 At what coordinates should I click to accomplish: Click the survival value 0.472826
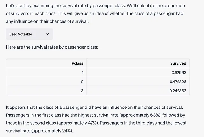tap(178, 82)
